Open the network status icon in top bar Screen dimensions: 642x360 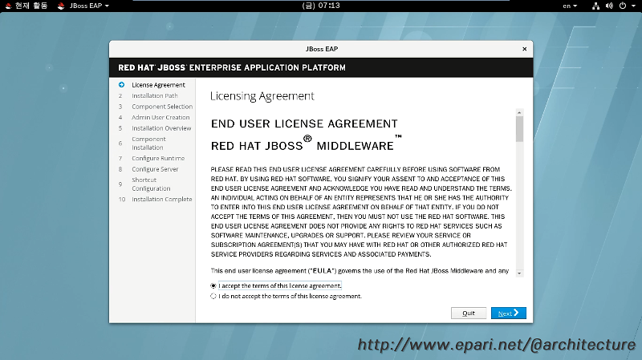point(595,6)
